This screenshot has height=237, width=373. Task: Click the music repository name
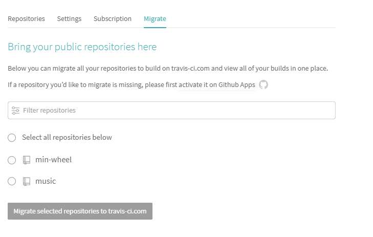(x=46, y=181)
